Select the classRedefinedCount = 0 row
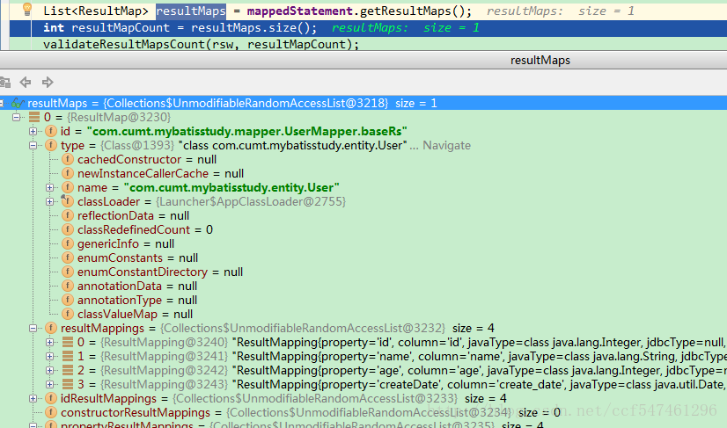The height and width of the screenshot is (428, 727). click(145, 229)
